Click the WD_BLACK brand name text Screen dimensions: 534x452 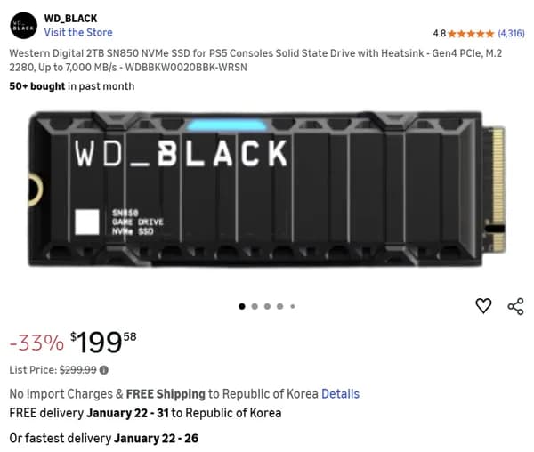(x=71, y=19)
